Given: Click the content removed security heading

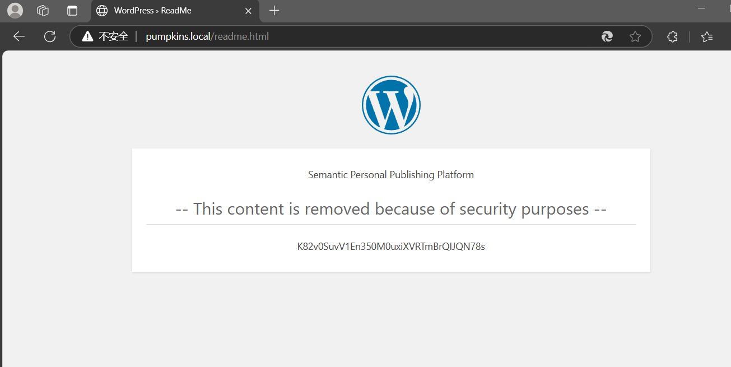Looking at the screenshot, I should pyautogui.click(x=391, y=209).
